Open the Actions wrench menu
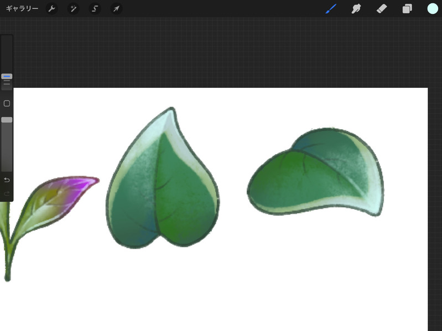Viewport: 442px width, 331px height. tap(51, 9)
